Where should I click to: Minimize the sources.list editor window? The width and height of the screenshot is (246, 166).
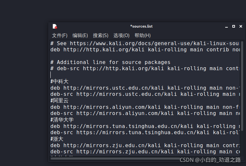227,27
